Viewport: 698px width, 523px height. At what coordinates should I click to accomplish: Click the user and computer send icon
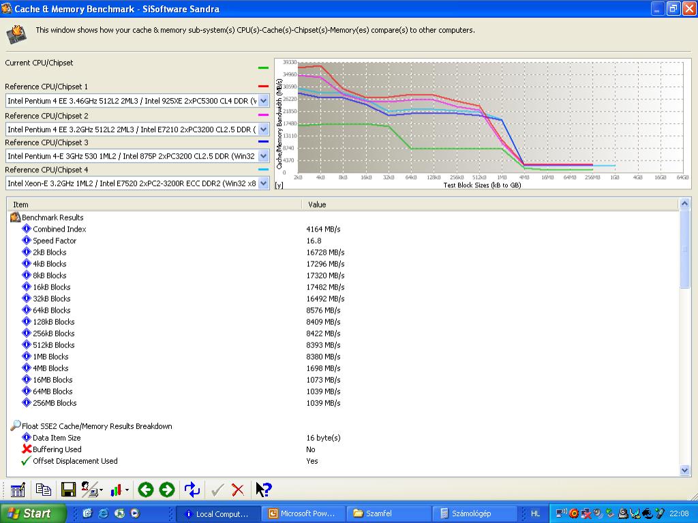(90, 490)
